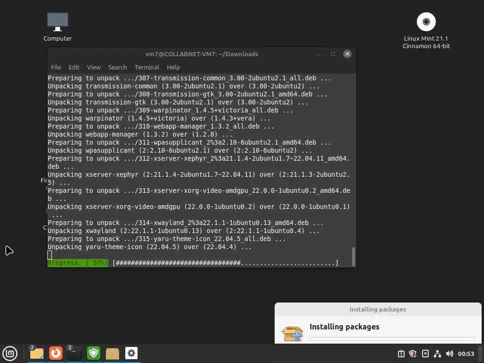
Task: Click the 57% progress bar in the terminal
Action: [193, 263]
